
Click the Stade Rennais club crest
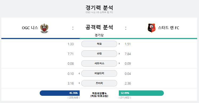pos(151,28)
